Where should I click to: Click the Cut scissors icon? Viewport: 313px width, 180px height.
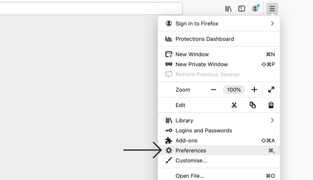(234, 105)
